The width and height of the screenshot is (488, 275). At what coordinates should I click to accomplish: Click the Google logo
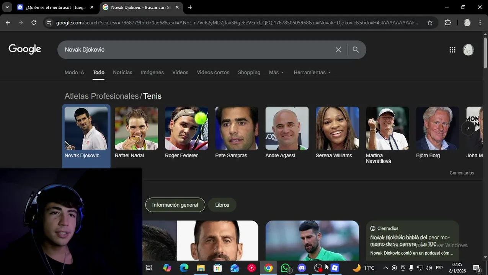(x=25, y=49)
